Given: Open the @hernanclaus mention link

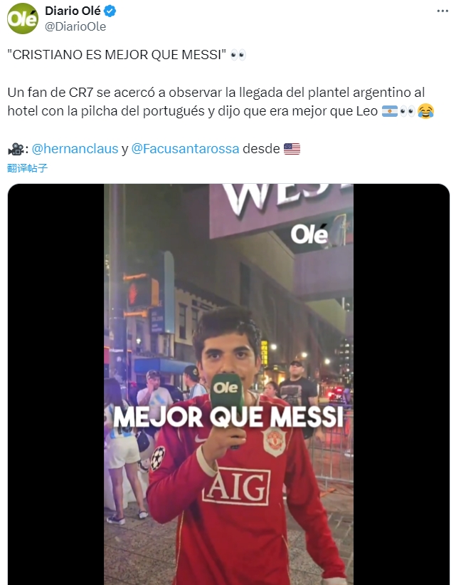Looking at the screenshot, I should pos(75,148).
